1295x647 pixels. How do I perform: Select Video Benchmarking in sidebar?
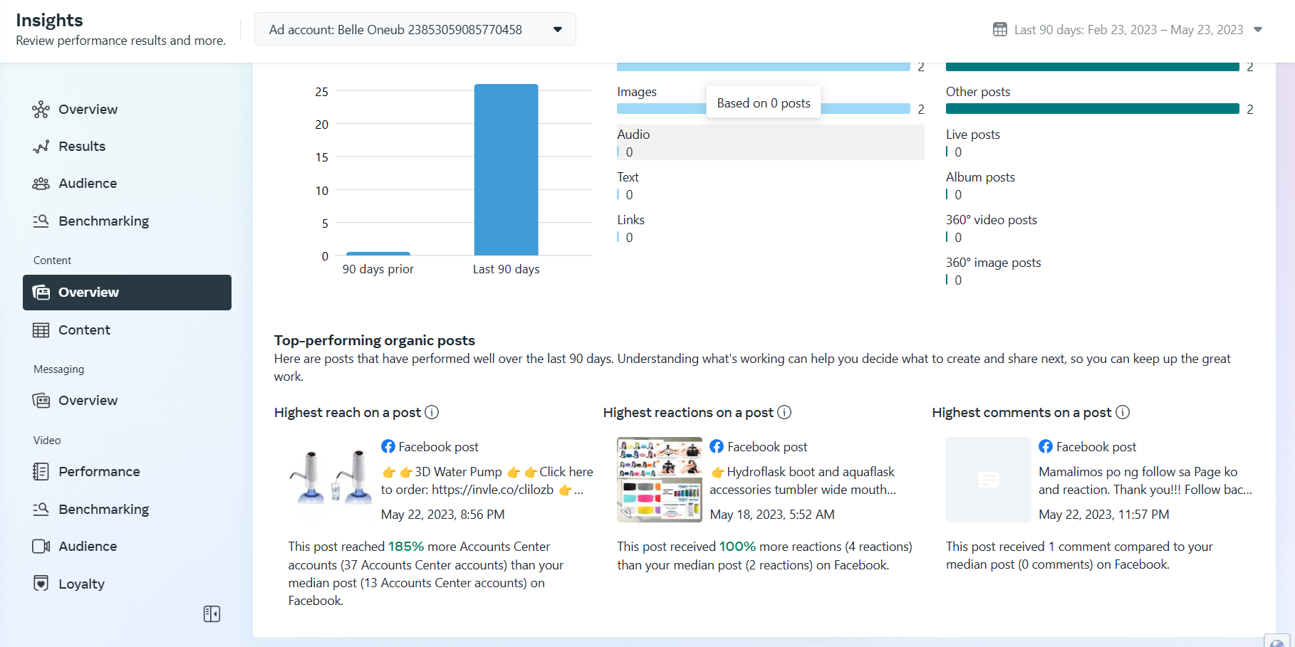[103, 510]
